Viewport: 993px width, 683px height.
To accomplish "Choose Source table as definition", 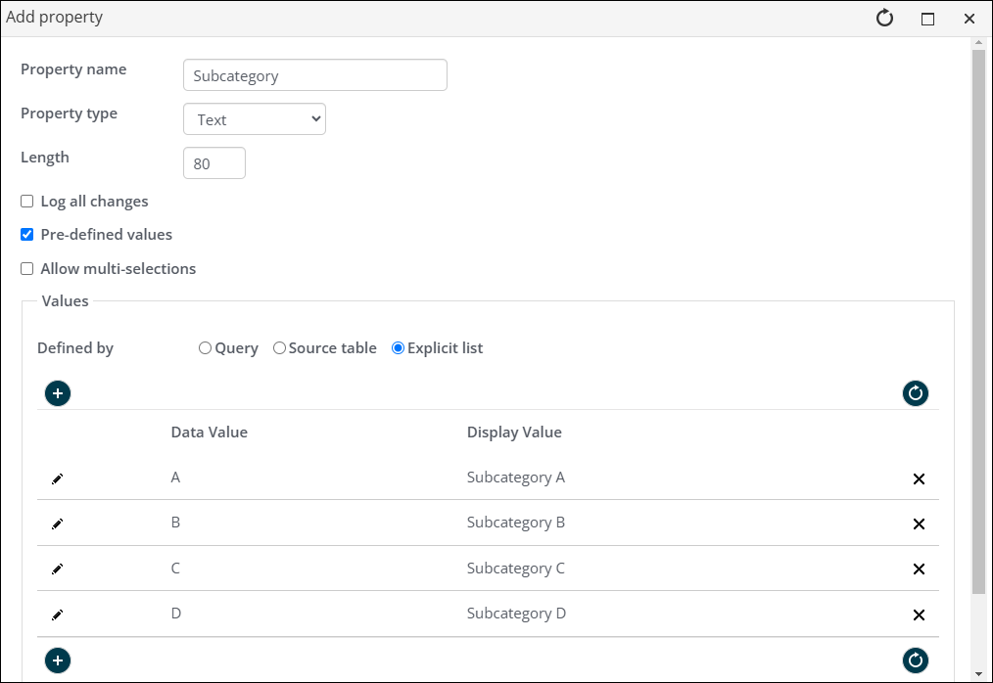I will pyautogui.click(x=279, y=348).
